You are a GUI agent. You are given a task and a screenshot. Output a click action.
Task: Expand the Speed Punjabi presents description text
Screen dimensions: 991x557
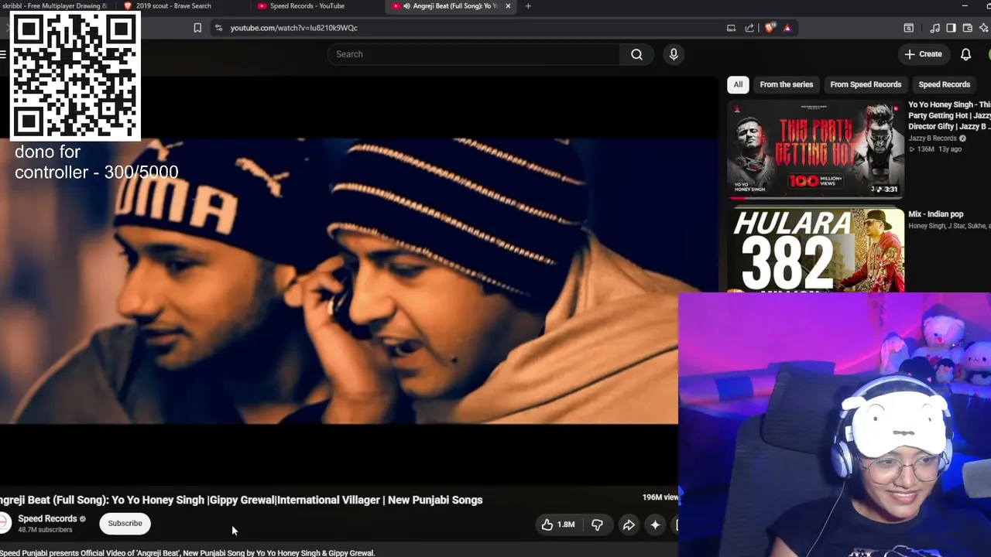click(187, 553)
